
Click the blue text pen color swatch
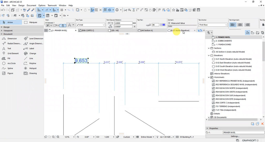[x=163, y=25]
